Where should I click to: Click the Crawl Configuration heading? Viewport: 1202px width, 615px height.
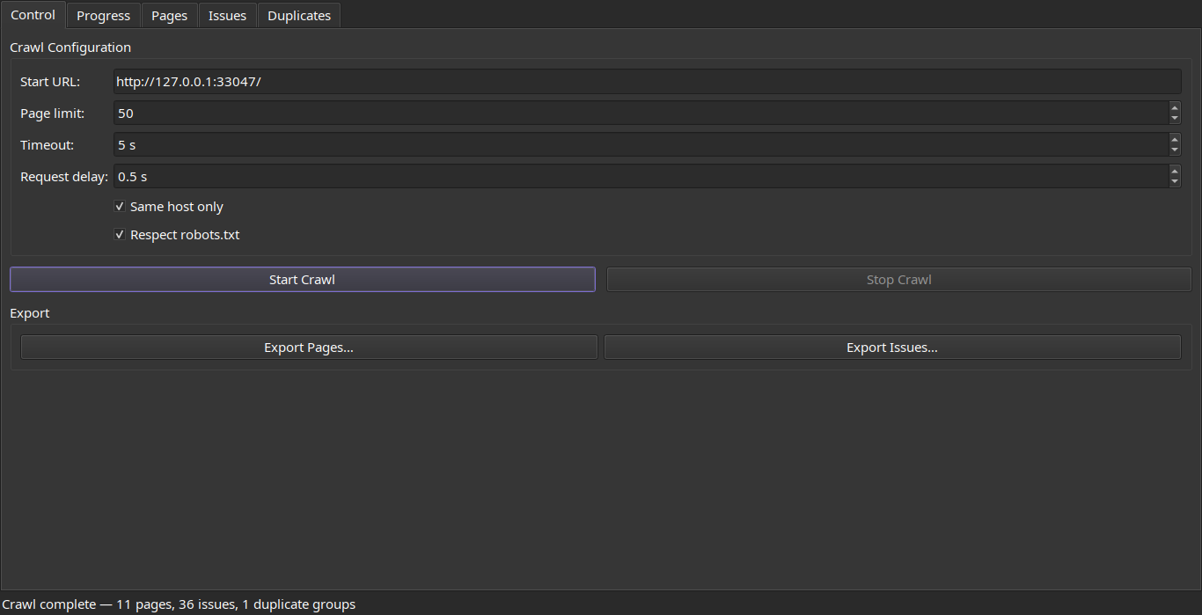pyautogui.click(x=70, y=48)
